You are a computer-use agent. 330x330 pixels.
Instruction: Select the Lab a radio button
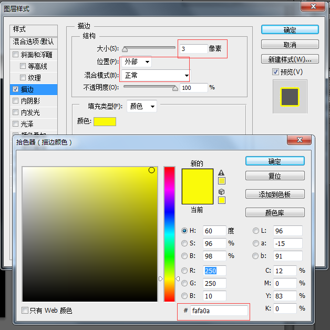pos(256,243)
